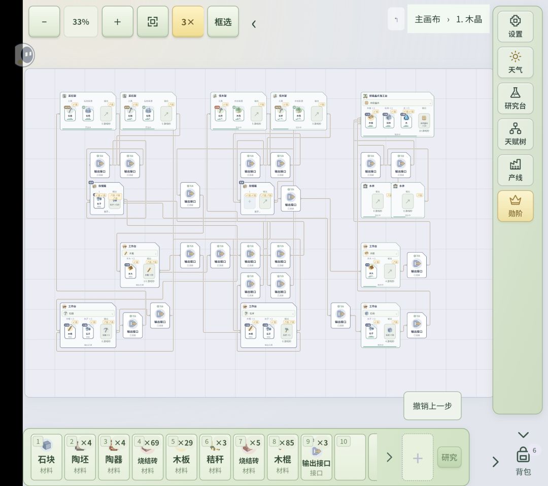Screen dimensions: 548x486
Task: Click the 水 input slot in 初级晶片加工台
Action: [x=406, y=120]
